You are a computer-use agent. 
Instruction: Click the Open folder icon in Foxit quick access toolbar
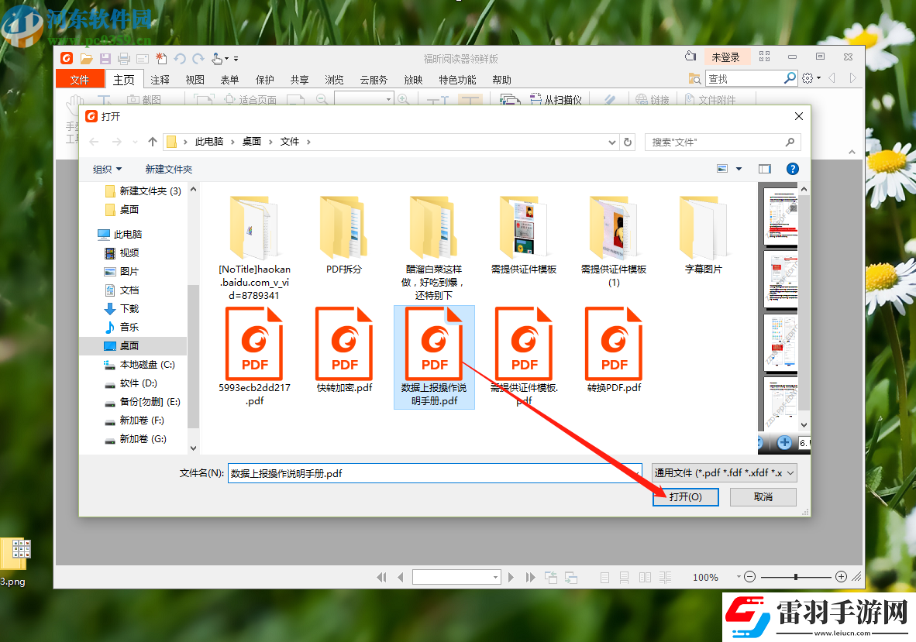coord(87,58)
